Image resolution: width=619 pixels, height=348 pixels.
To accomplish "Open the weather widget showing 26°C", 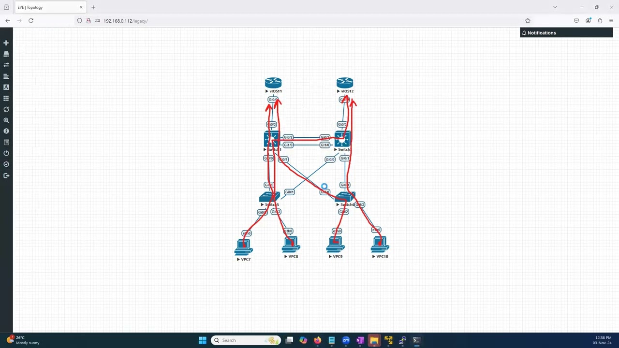I will click(23, 340).
